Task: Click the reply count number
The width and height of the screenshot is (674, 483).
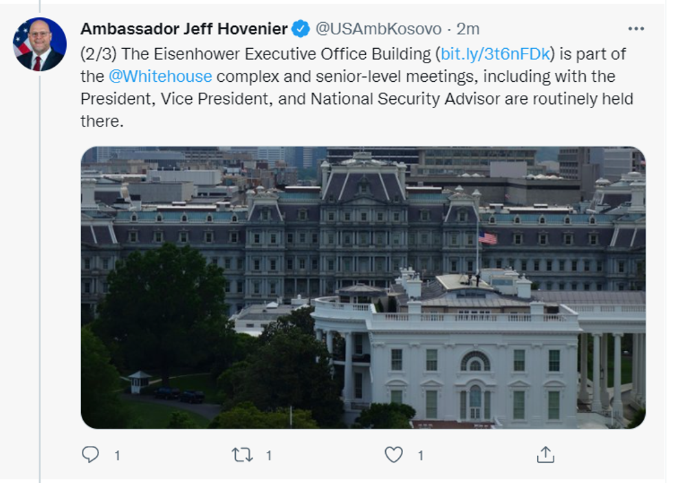Action: 117,455
